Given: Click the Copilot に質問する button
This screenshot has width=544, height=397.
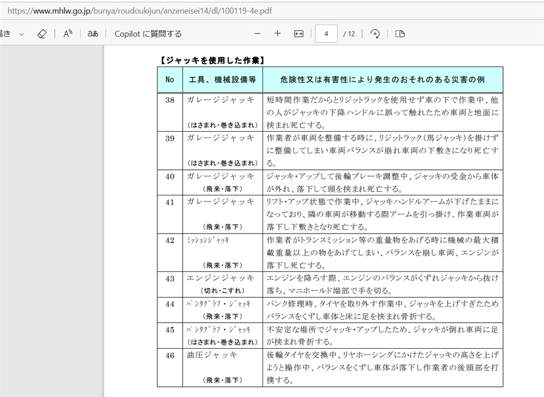Looking at the screenshot, I should click(148, 33).
